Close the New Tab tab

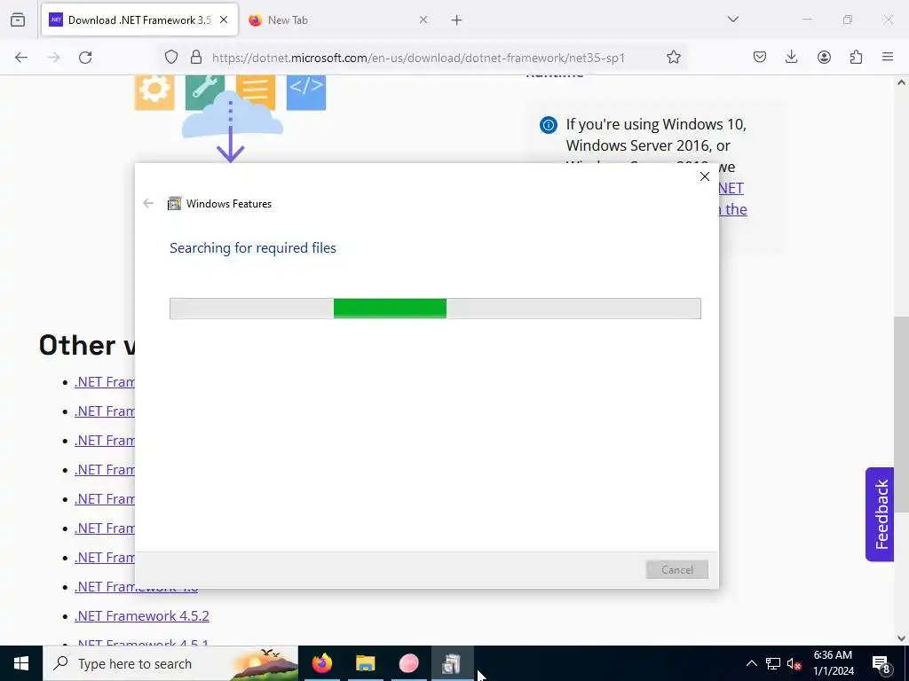click(x=423, y=20)
